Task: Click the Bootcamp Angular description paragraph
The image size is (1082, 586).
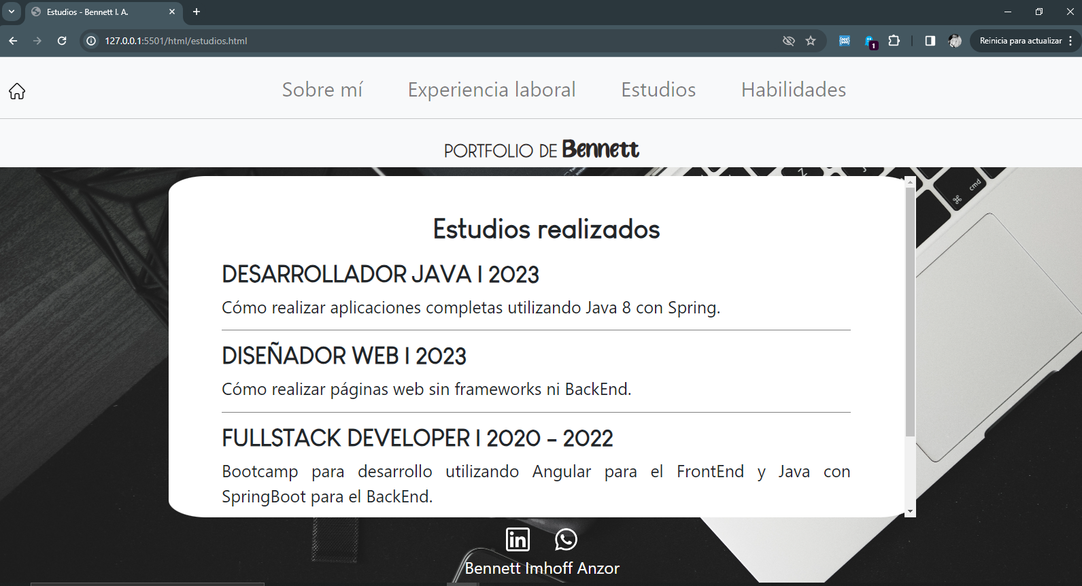Action: click(x=536, y=484)
